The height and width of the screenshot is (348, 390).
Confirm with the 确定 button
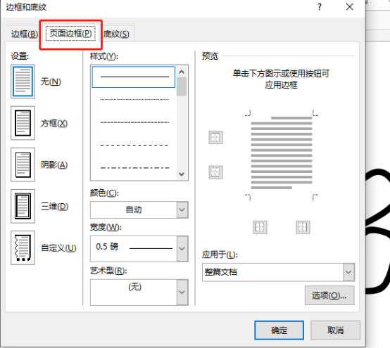tap(279, 330)
